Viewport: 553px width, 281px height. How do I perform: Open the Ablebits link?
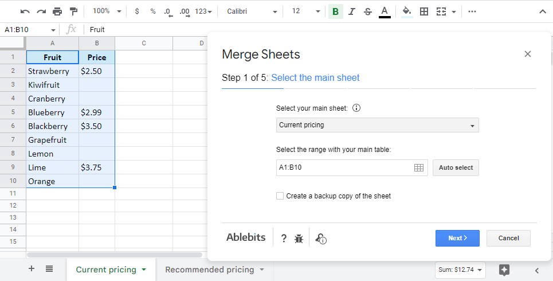coord(246,237)
